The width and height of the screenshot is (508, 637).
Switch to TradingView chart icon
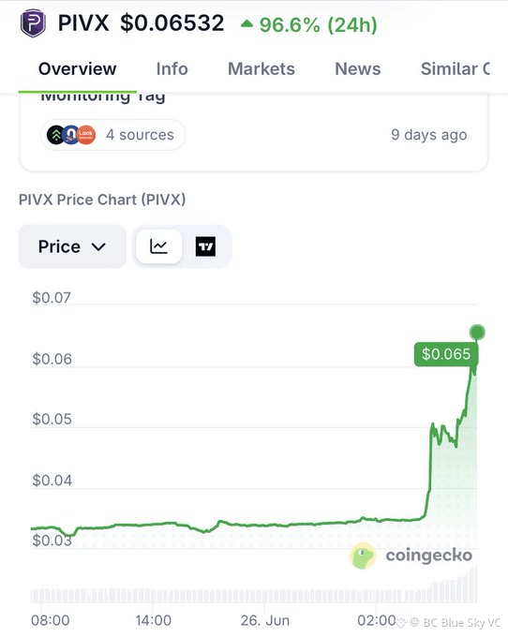tap(205, 246)
